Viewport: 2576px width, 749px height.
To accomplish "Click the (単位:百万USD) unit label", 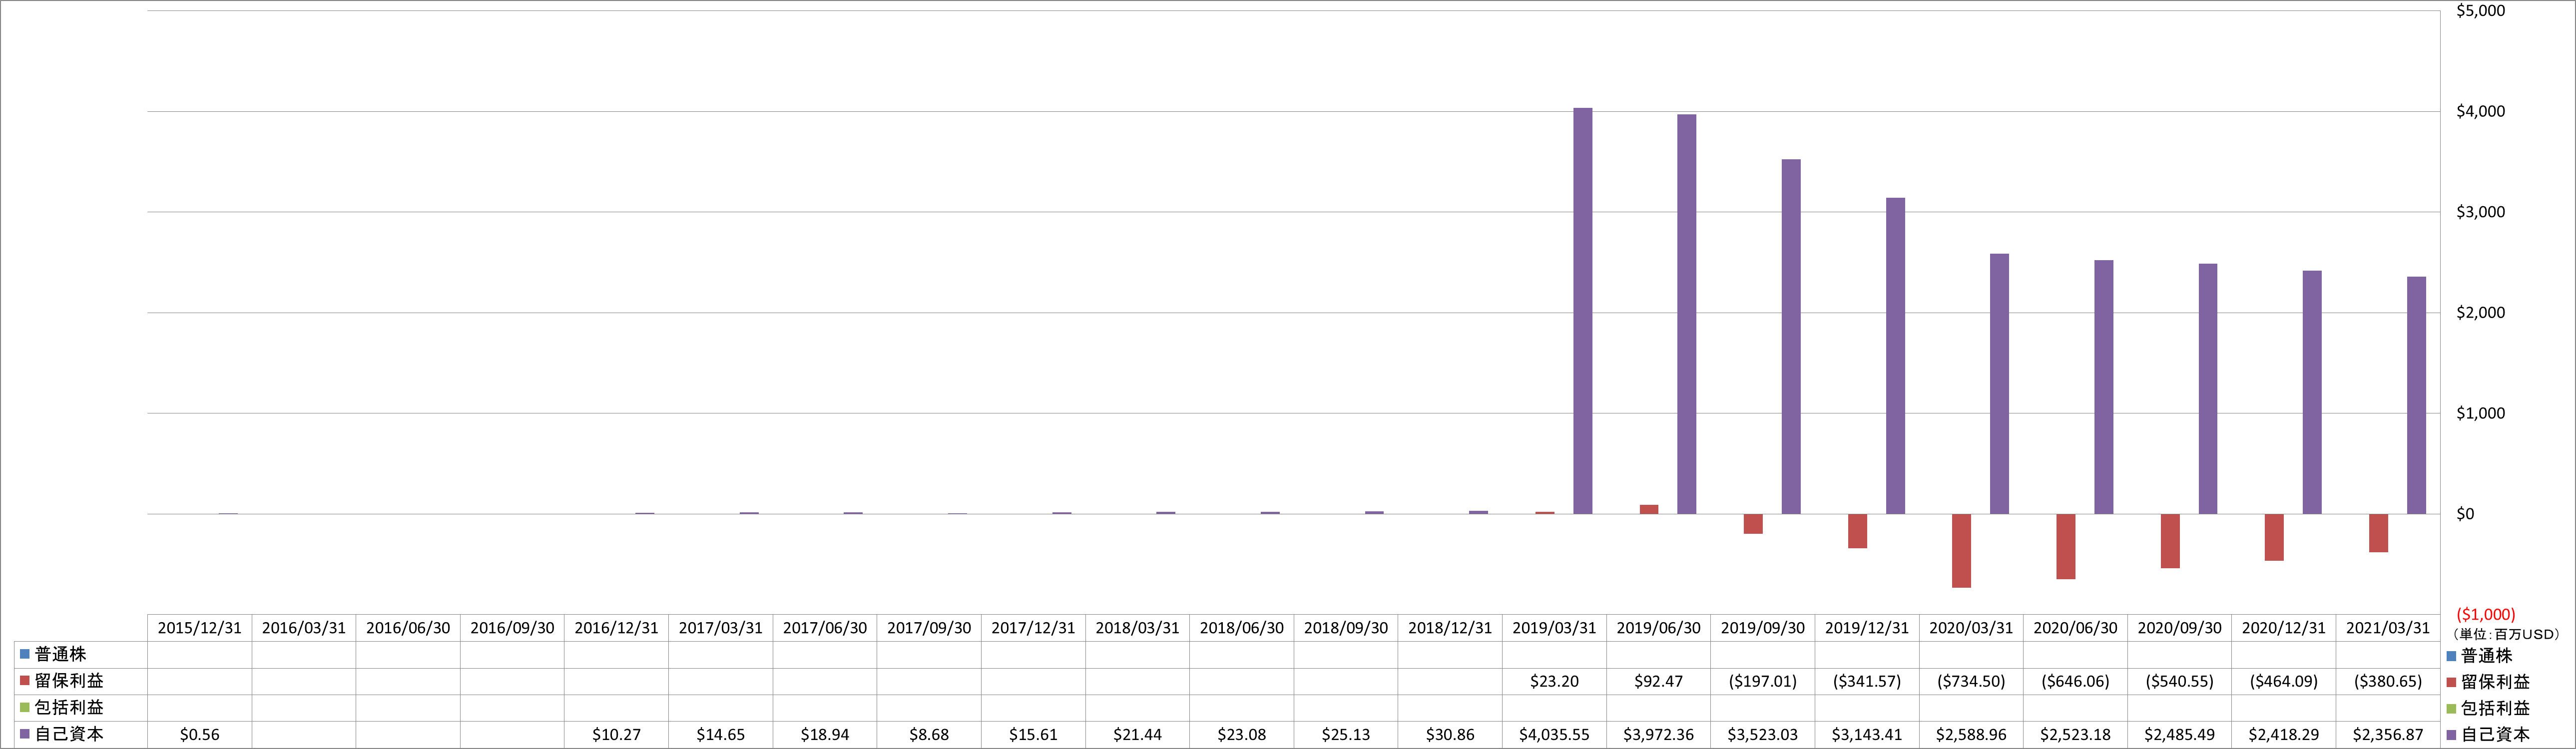I will pyautogui.click(x=2506, y=634).
